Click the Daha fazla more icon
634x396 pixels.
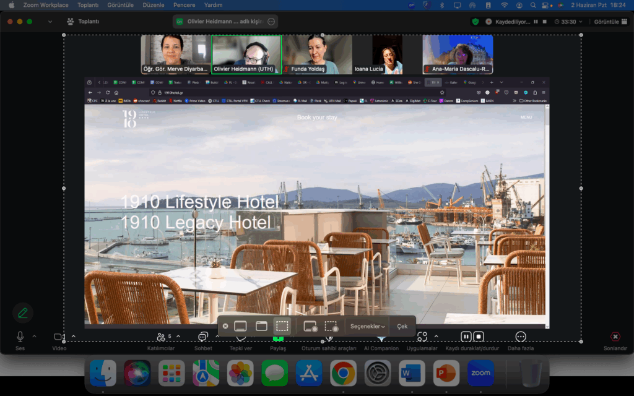[521, 337]
